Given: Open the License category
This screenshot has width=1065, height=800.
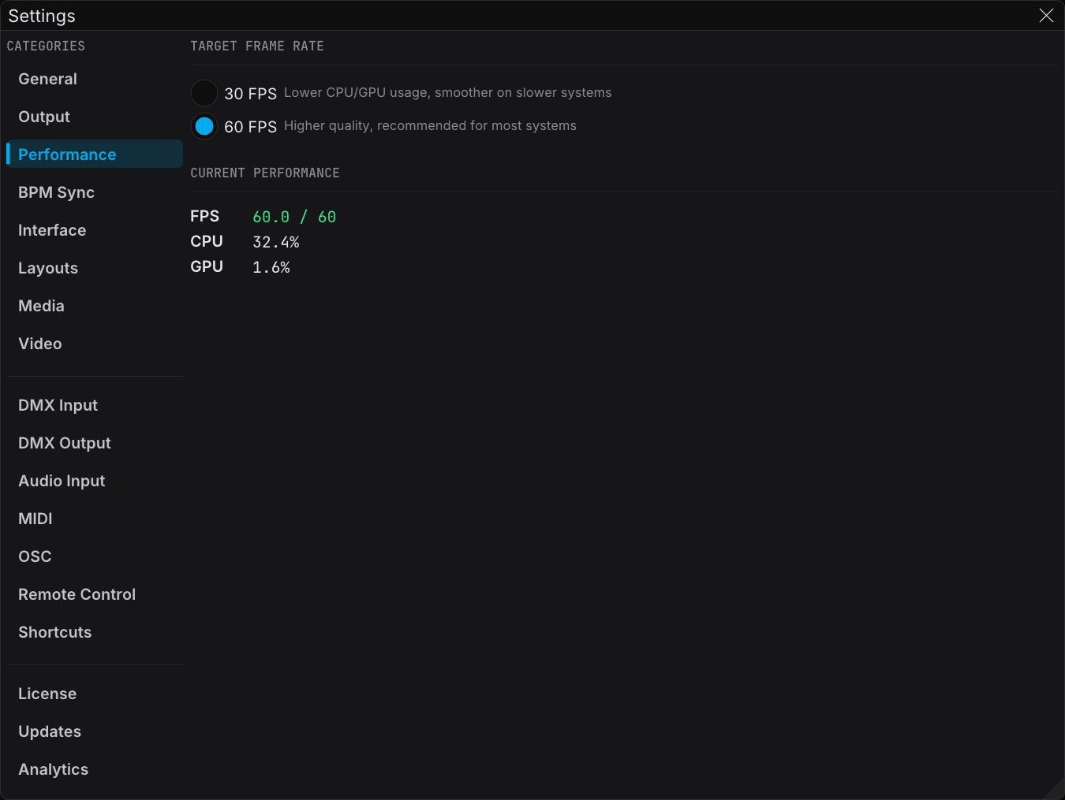Looking at the screenshot, I should click(95, 694).
